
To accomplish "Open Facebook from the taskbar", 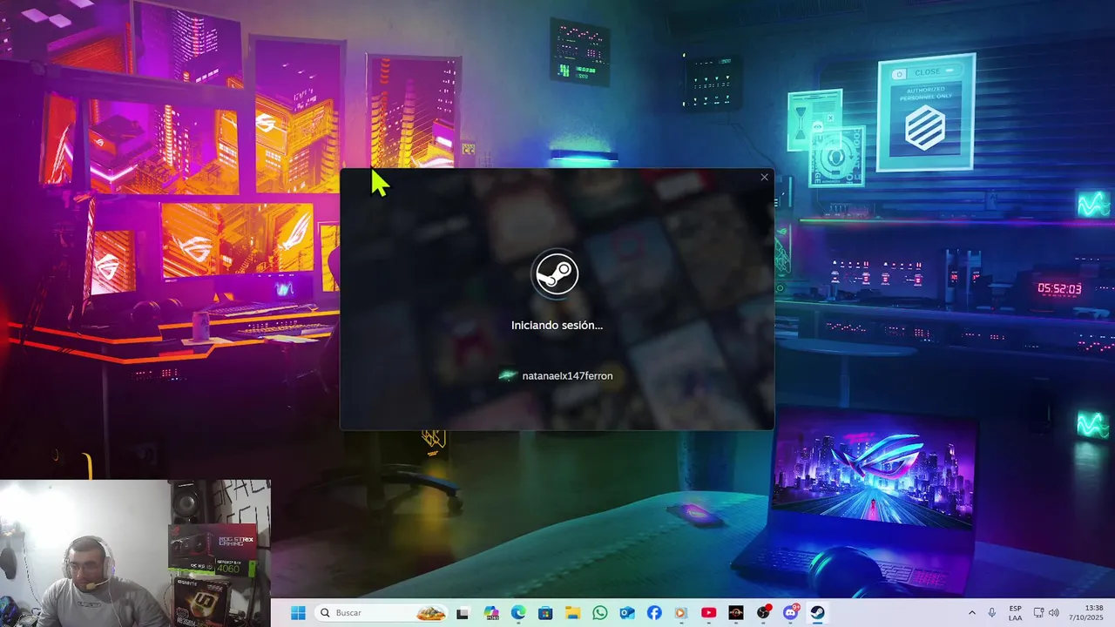I will pyautogui.click(x=654, y=613).
